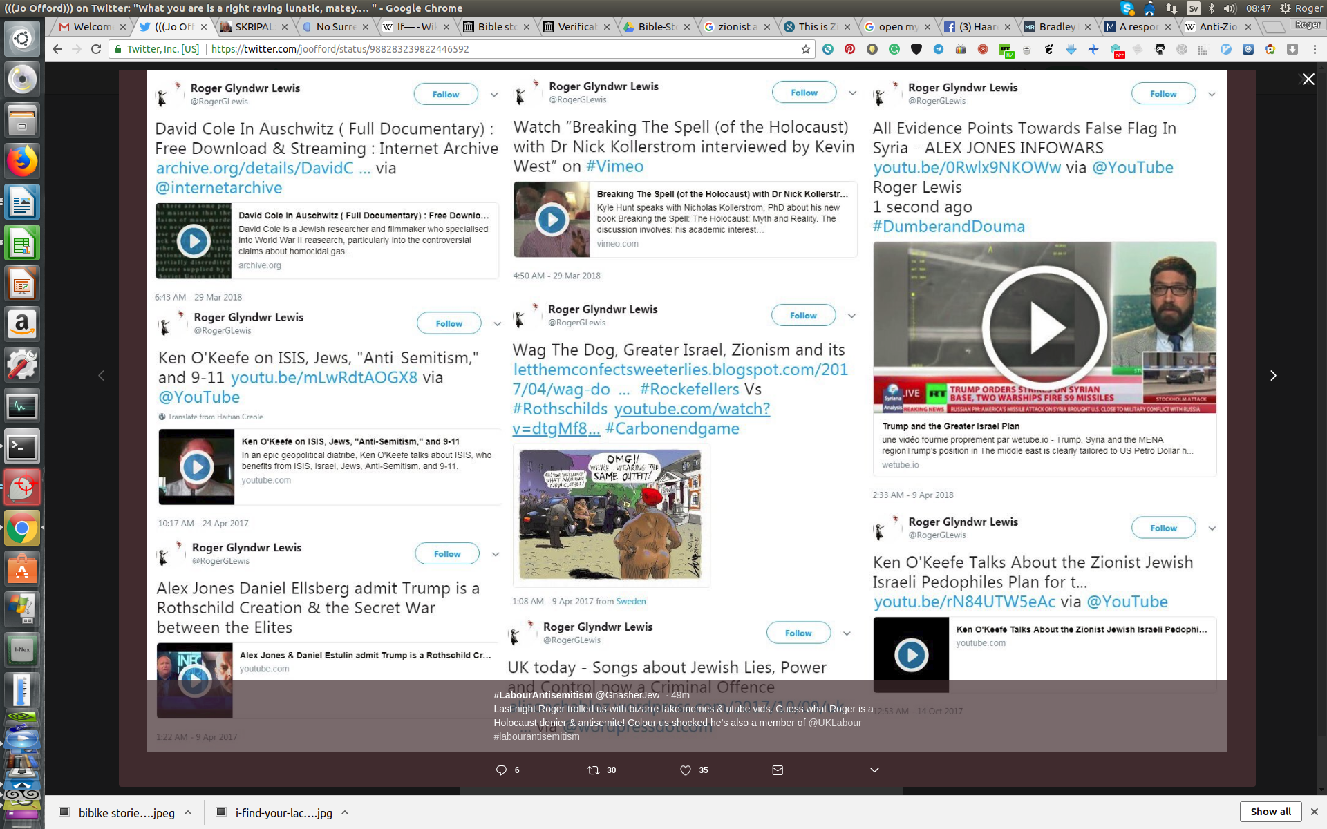
Task: Open the Bluetooth indicator menu
Action: click(1212, 8)
